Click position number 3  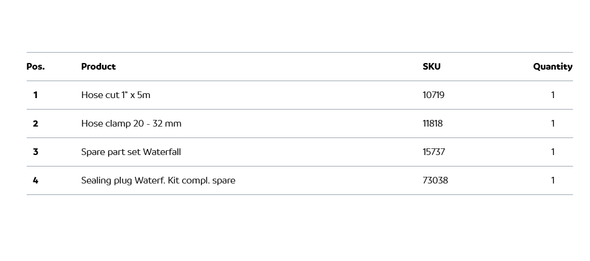click(35, 152)
